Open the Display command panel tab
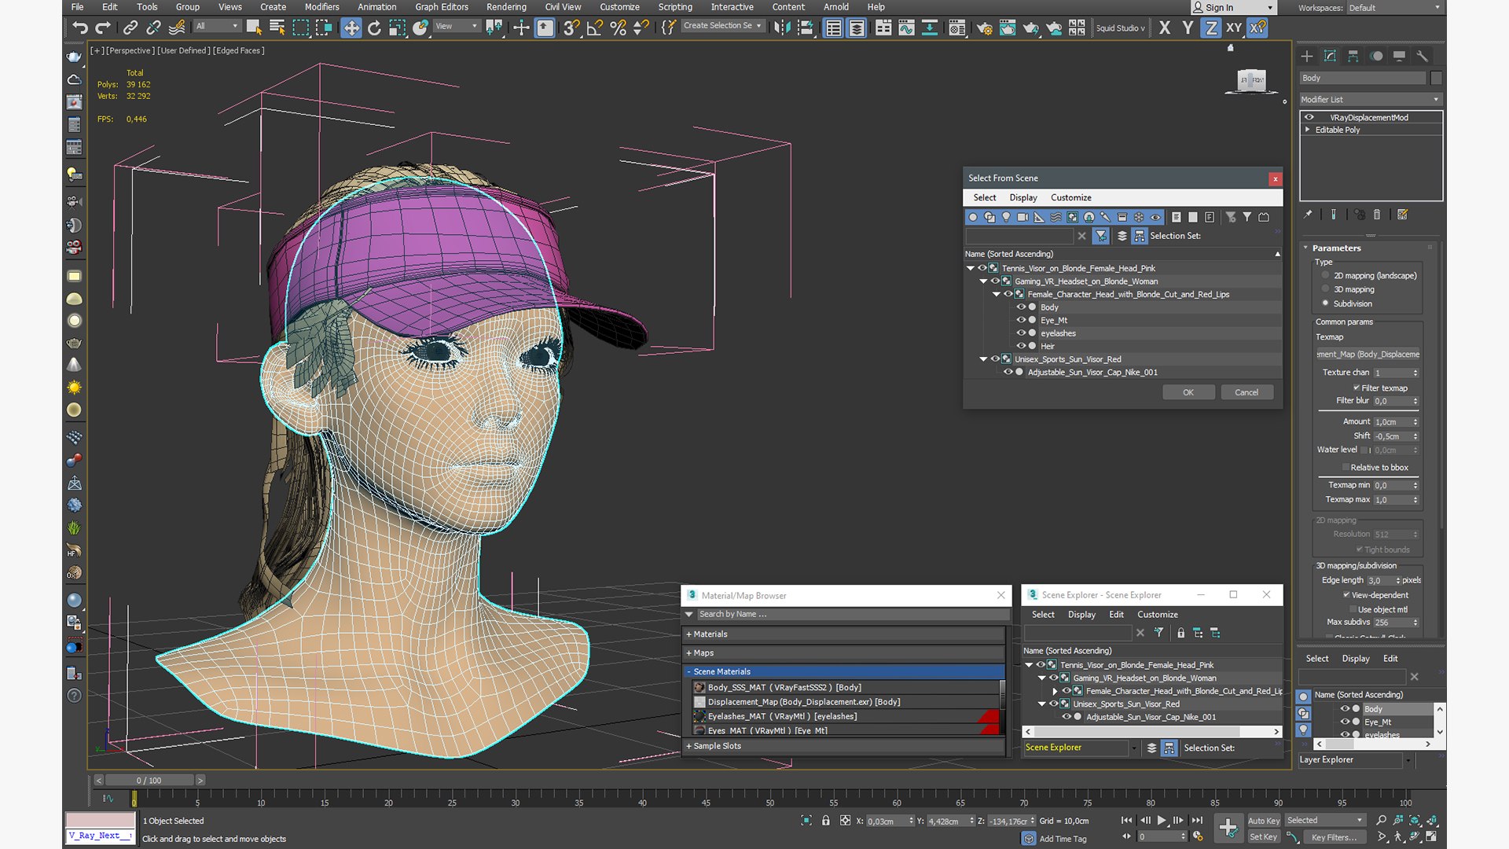The height and width of the screenshot is (849, 1509). tap(1399, 56)
